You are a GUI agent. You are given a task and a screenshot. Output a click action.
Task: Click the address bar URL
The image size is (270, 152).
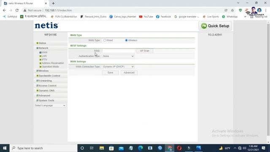58,10
